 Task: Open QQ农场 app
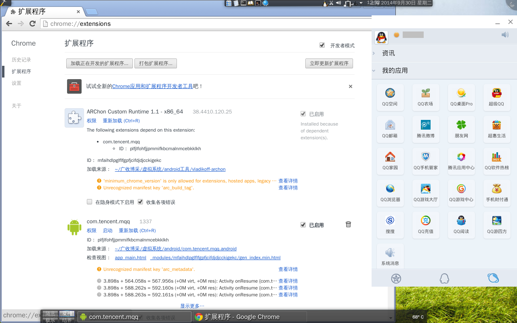pos(425,97)
